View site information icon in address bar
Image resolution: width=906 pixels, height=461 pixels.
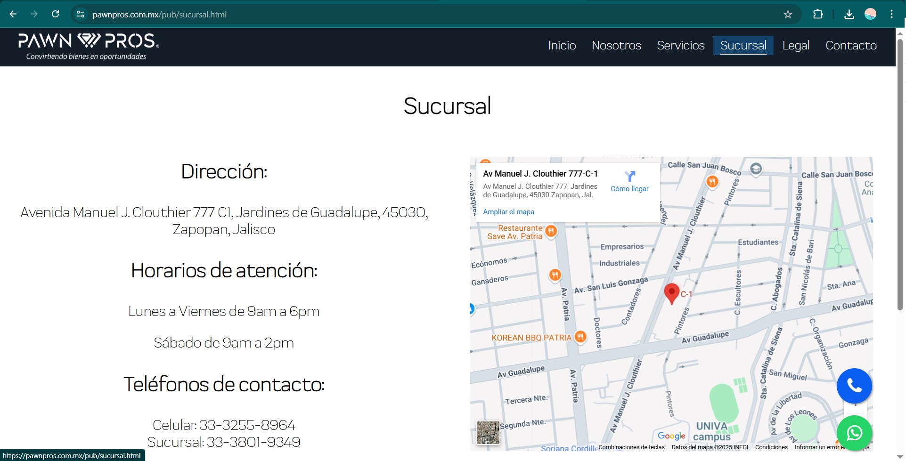(x=81, y=14)
